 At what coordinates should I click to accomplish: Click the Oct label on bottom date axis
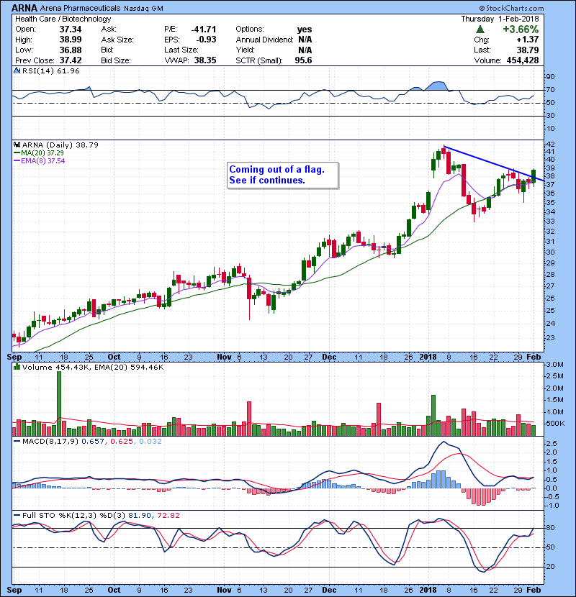pos(114,590)
